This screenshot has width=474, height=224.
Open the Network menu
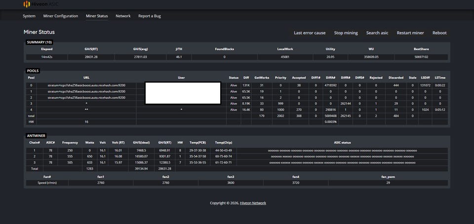click(x=123, y=16)
